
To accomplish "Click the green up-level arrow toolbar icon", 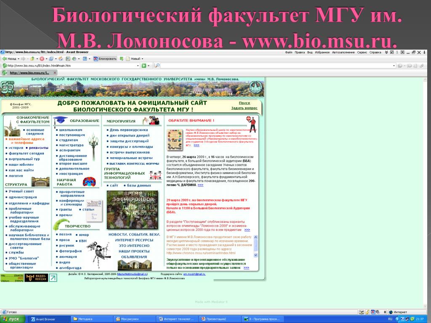I will coord(32,59).
